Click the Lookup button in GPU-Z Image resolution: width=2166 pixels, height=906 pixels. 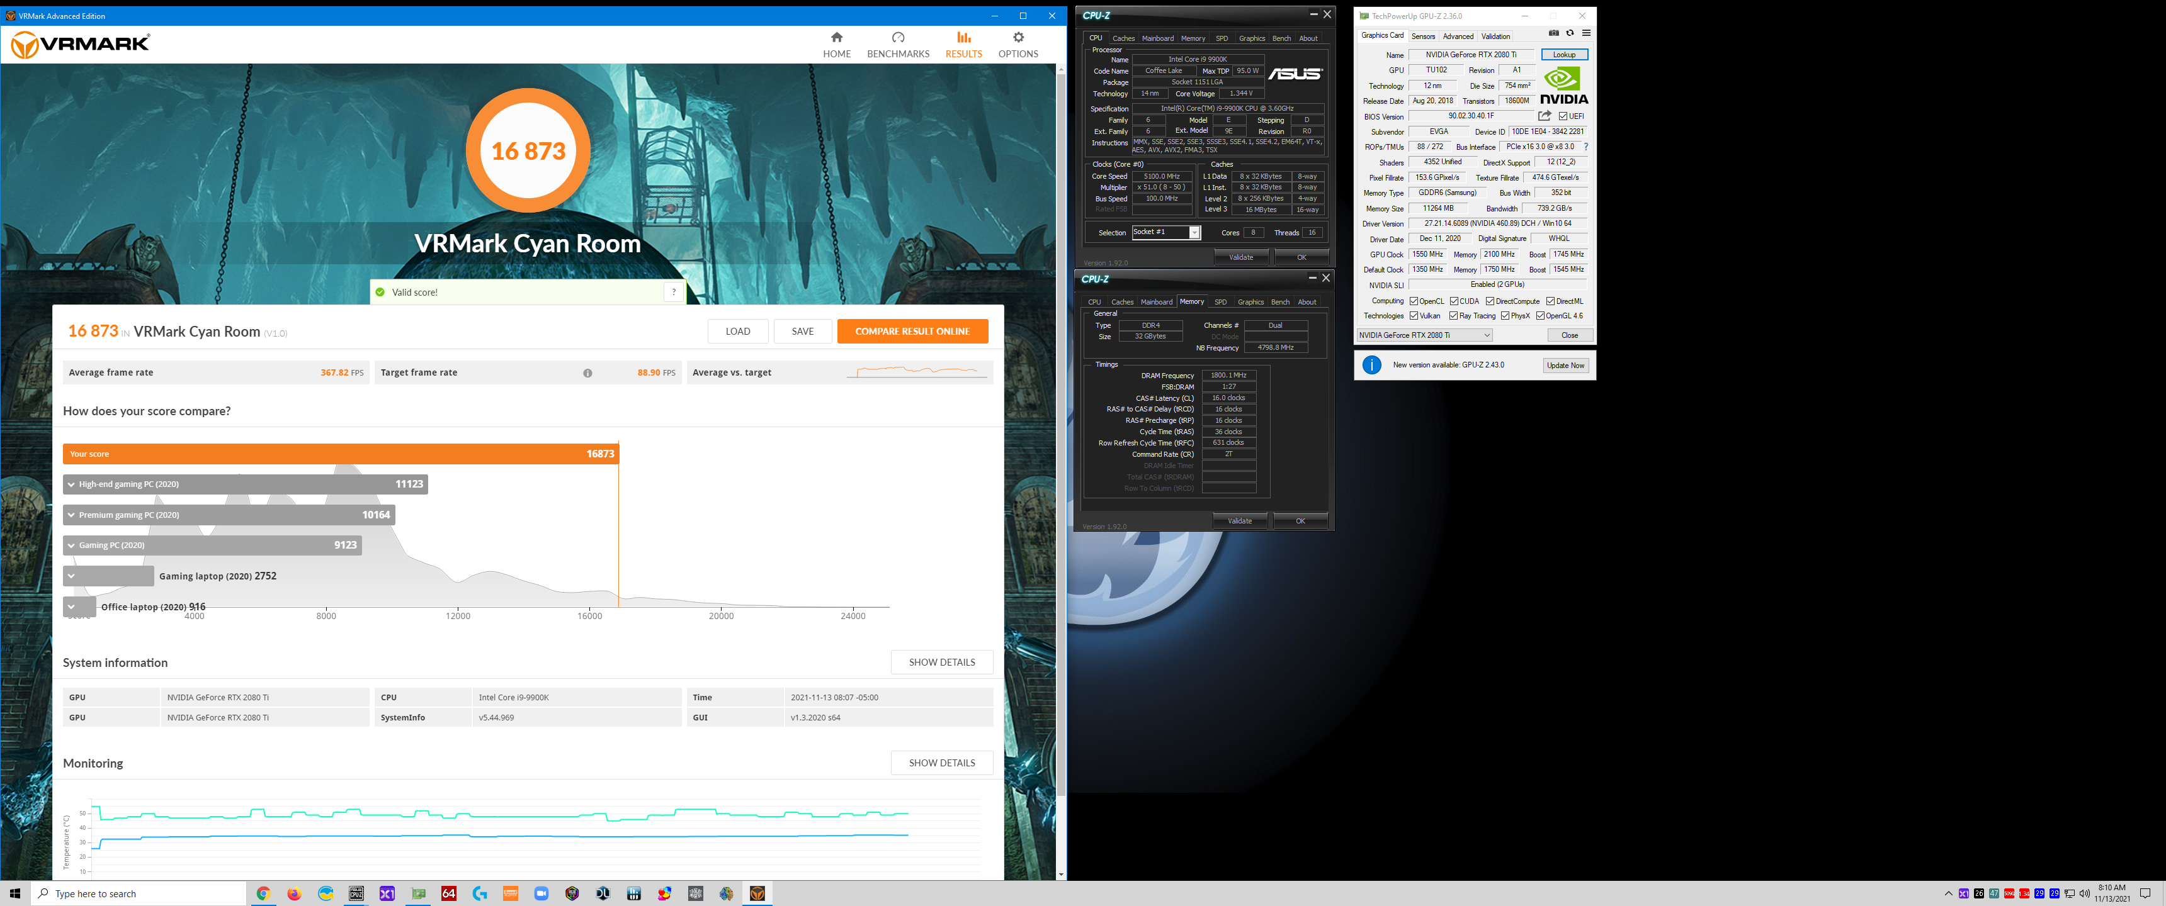(1564, 55)
